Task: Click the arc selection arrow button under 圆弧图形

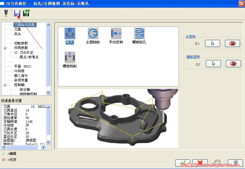Action: click(x=213, y=64)
